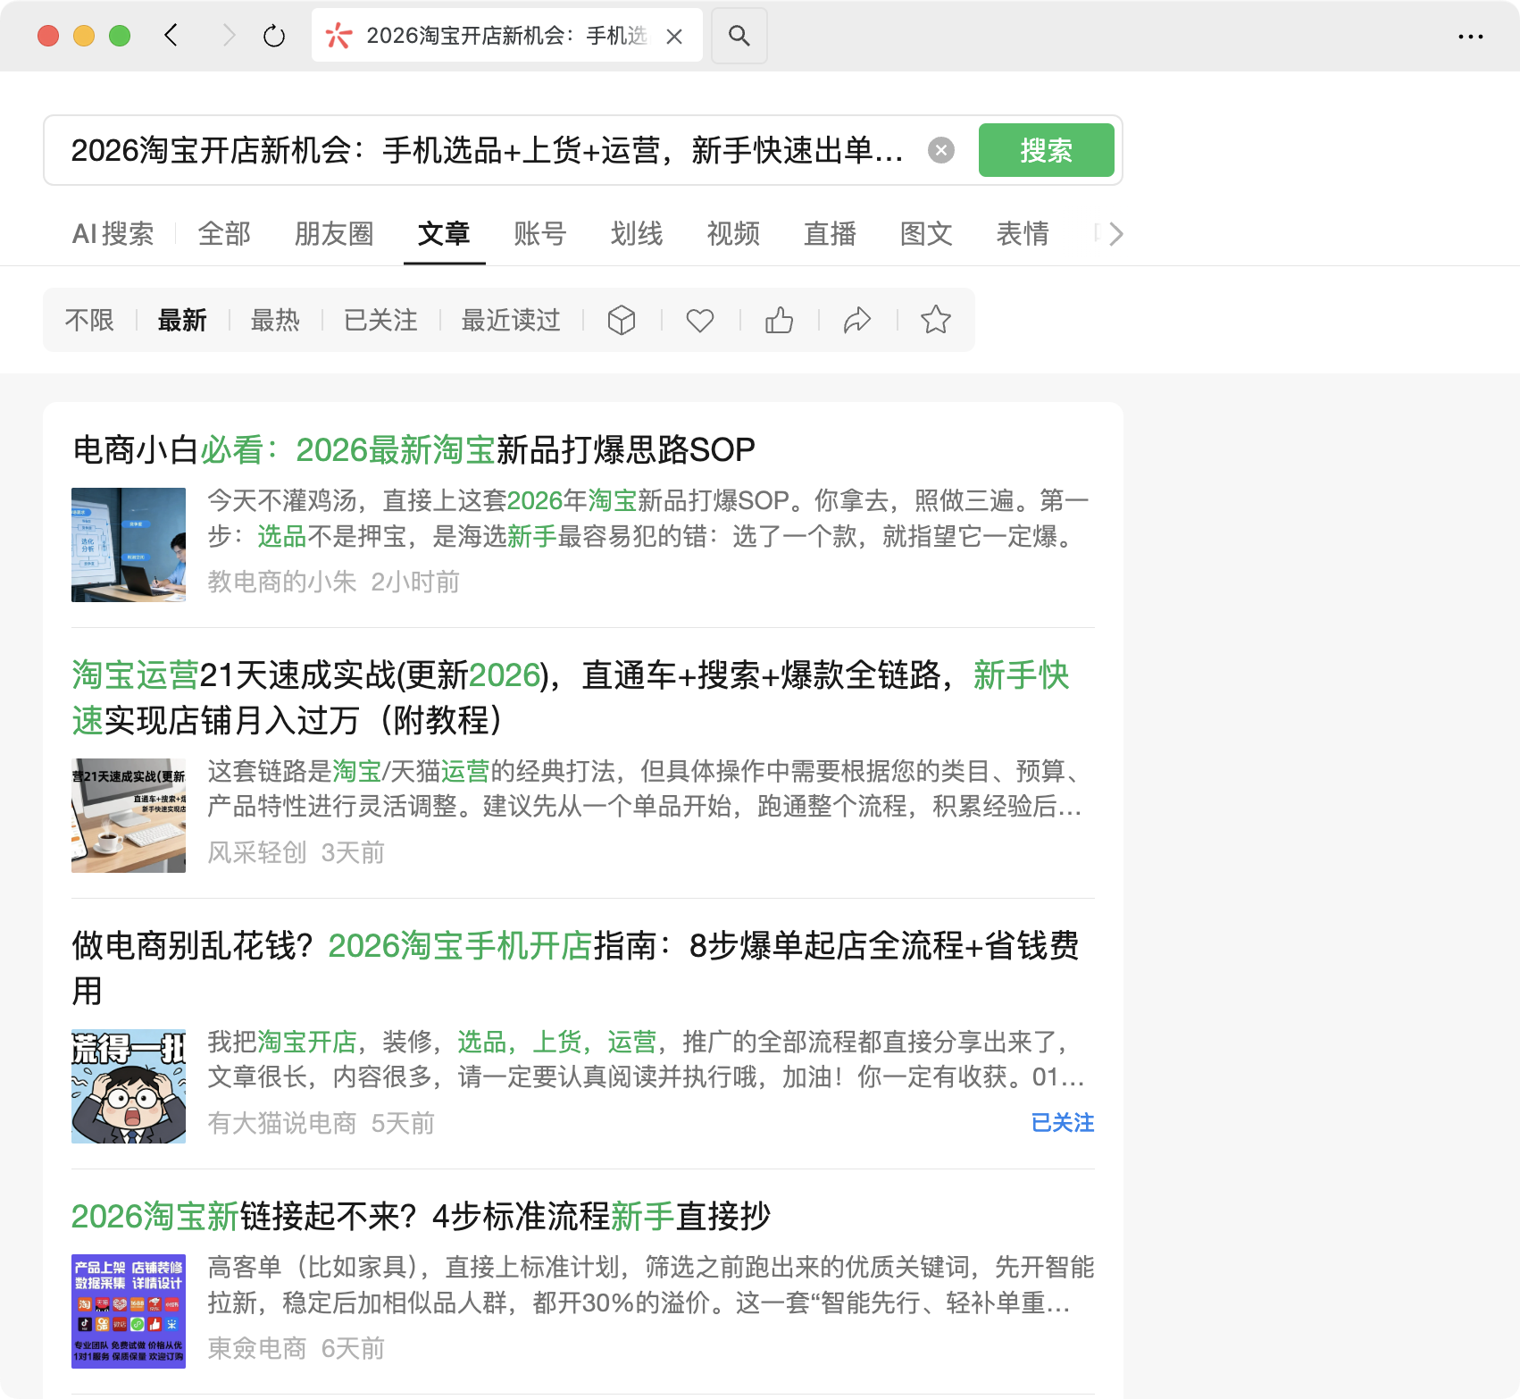Select the 文章 tab
The width and height of the screenshot is (1520, 1399).
point(444,234)
